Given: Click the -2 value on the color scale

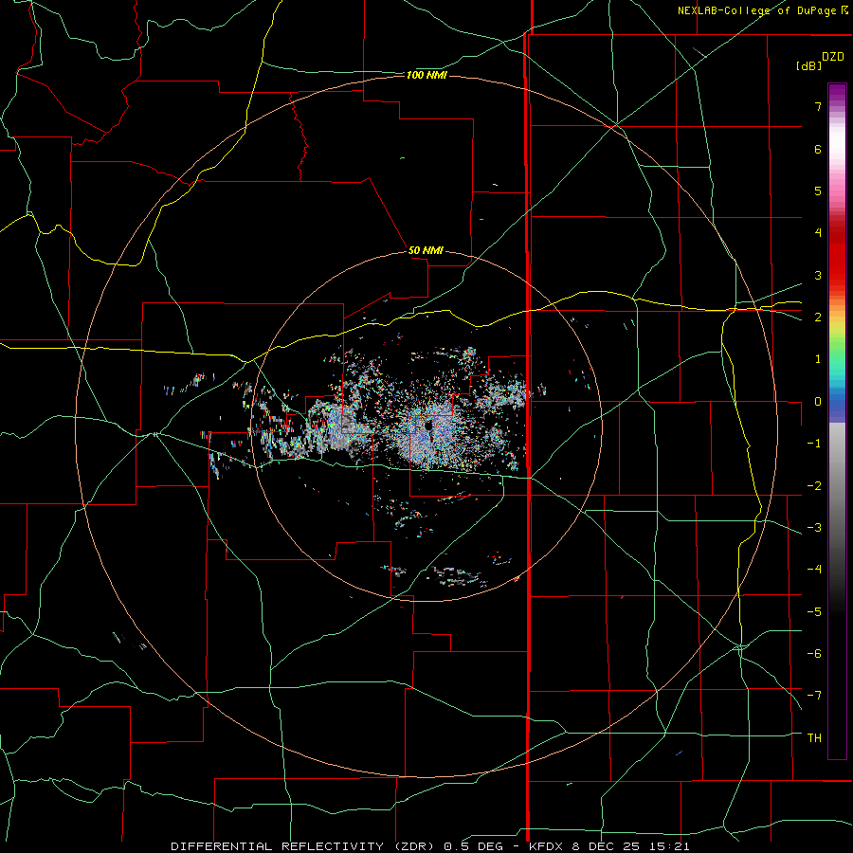Looking at the screenshot, I should [x=814, y=486].
